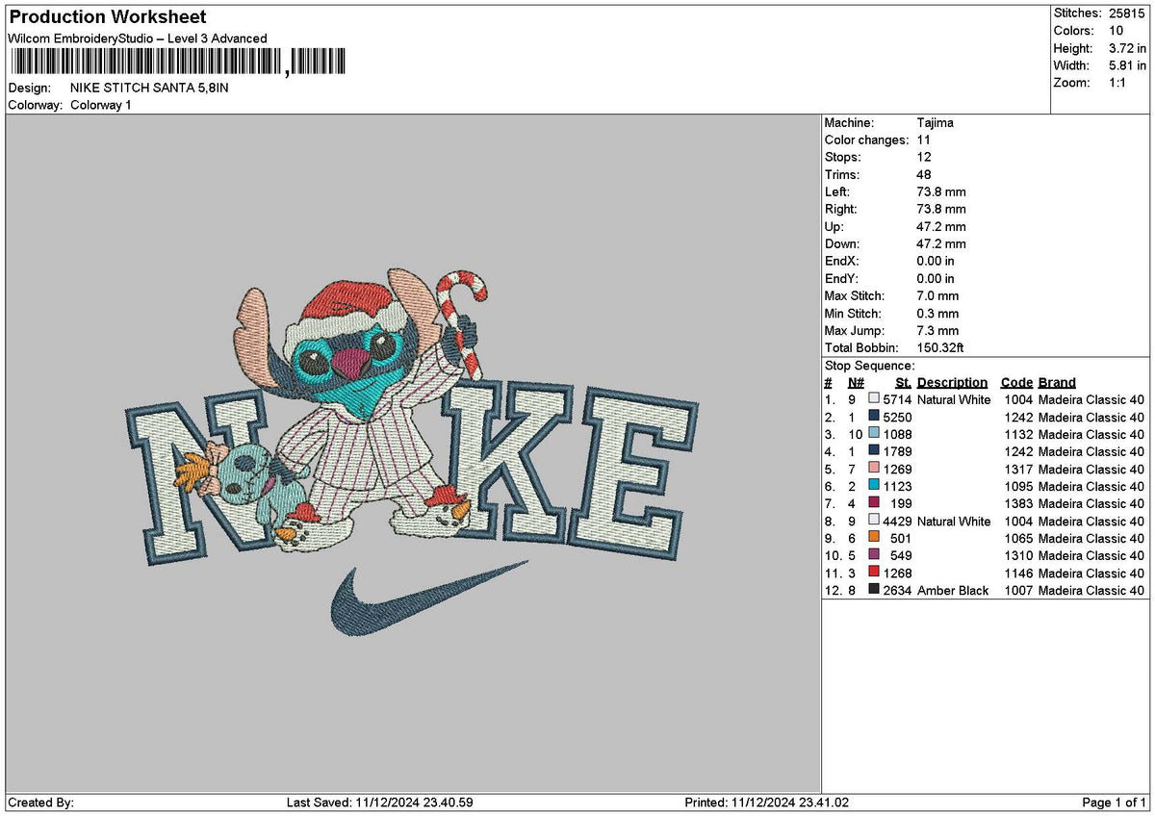This screenshot has width=1155, height=816.
Task: Select the dark navy swatch beside 5250 stitches
Action: pos(874,416)
